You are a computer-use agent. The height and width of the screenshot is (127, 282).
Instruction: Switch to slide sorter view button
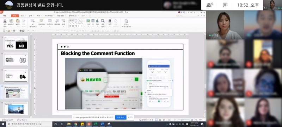click(x=160, y=120)
